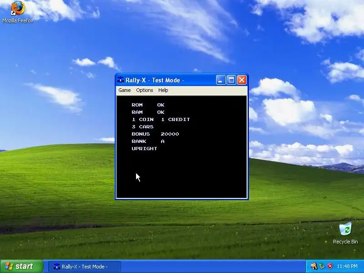Select the Recycle Bin desktop icon
Image resolution: width=364 pixels, height=273 pixels.
(x=345, y=233)
